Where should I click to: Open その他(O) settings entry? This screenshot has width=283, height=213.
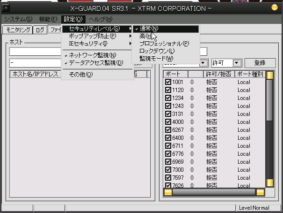[x=97, y=74]
